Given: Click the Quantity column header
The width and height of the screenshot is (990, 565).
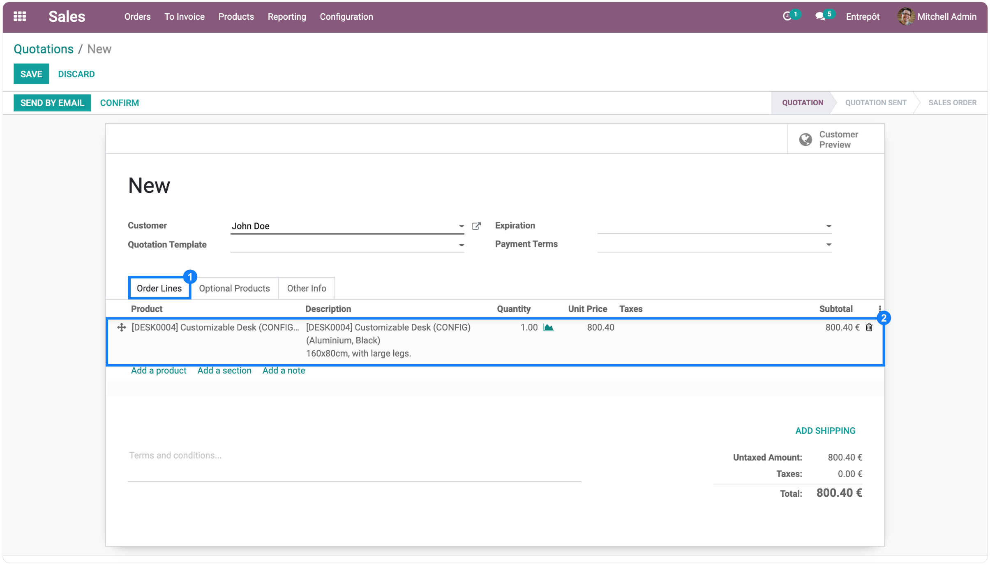Looking at the screenshot, I should pos(514,309).
